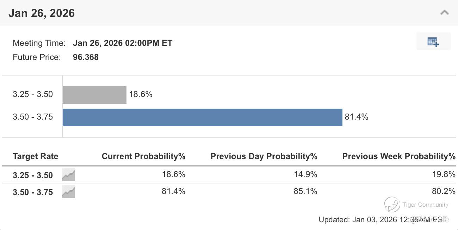Click the 85.1% previous day value

coord(305,191)
